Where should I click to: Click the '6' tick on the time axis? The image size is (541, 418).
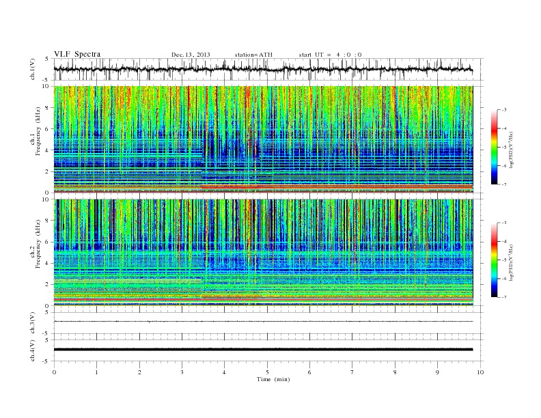(309, 372)
